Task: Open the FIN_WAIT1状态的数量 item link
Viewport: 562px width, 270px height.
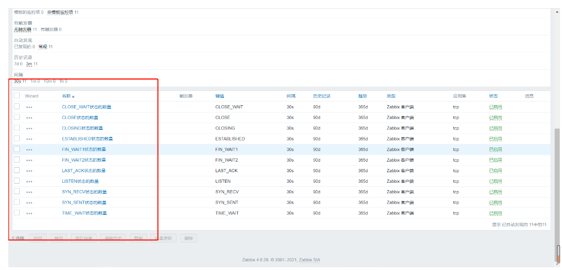Action: pos(84,149)
